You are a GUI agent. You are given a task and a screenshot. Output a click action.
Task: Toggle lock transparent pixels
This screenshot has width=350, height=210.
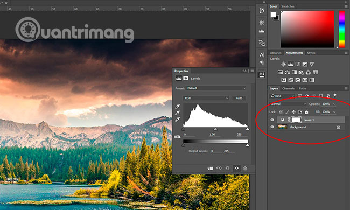(x=281, y=112)
